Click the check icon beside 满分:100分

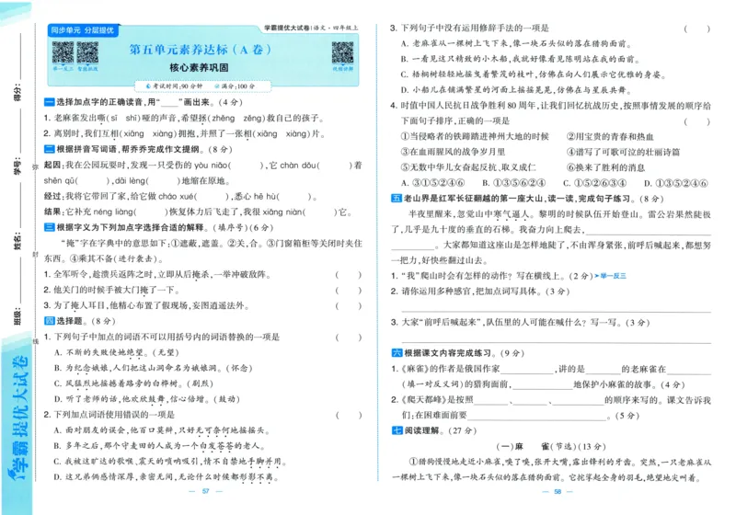(x=216, y=86)
